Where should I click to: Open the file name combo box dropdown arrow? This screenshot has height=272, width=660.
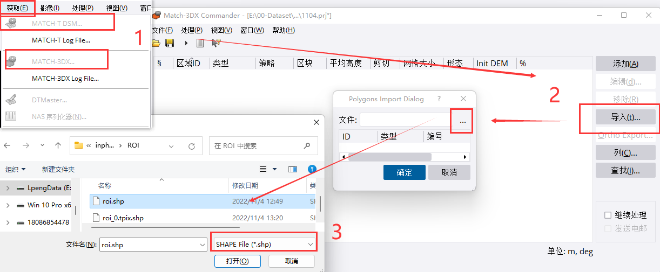click(202, 245)
